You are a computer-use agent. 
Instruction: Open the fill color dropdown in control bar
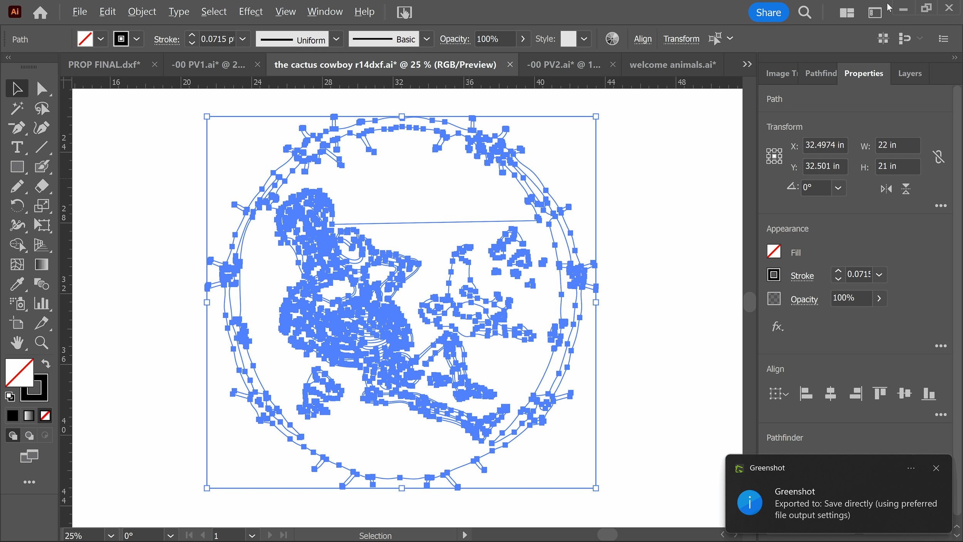tap(101, 39)
